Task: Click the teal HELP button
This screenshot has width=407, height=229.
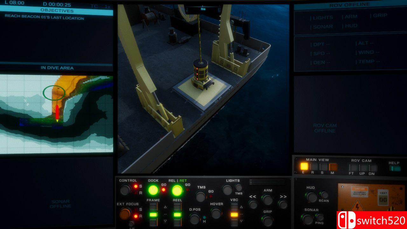Action: [x=394, y=169]
